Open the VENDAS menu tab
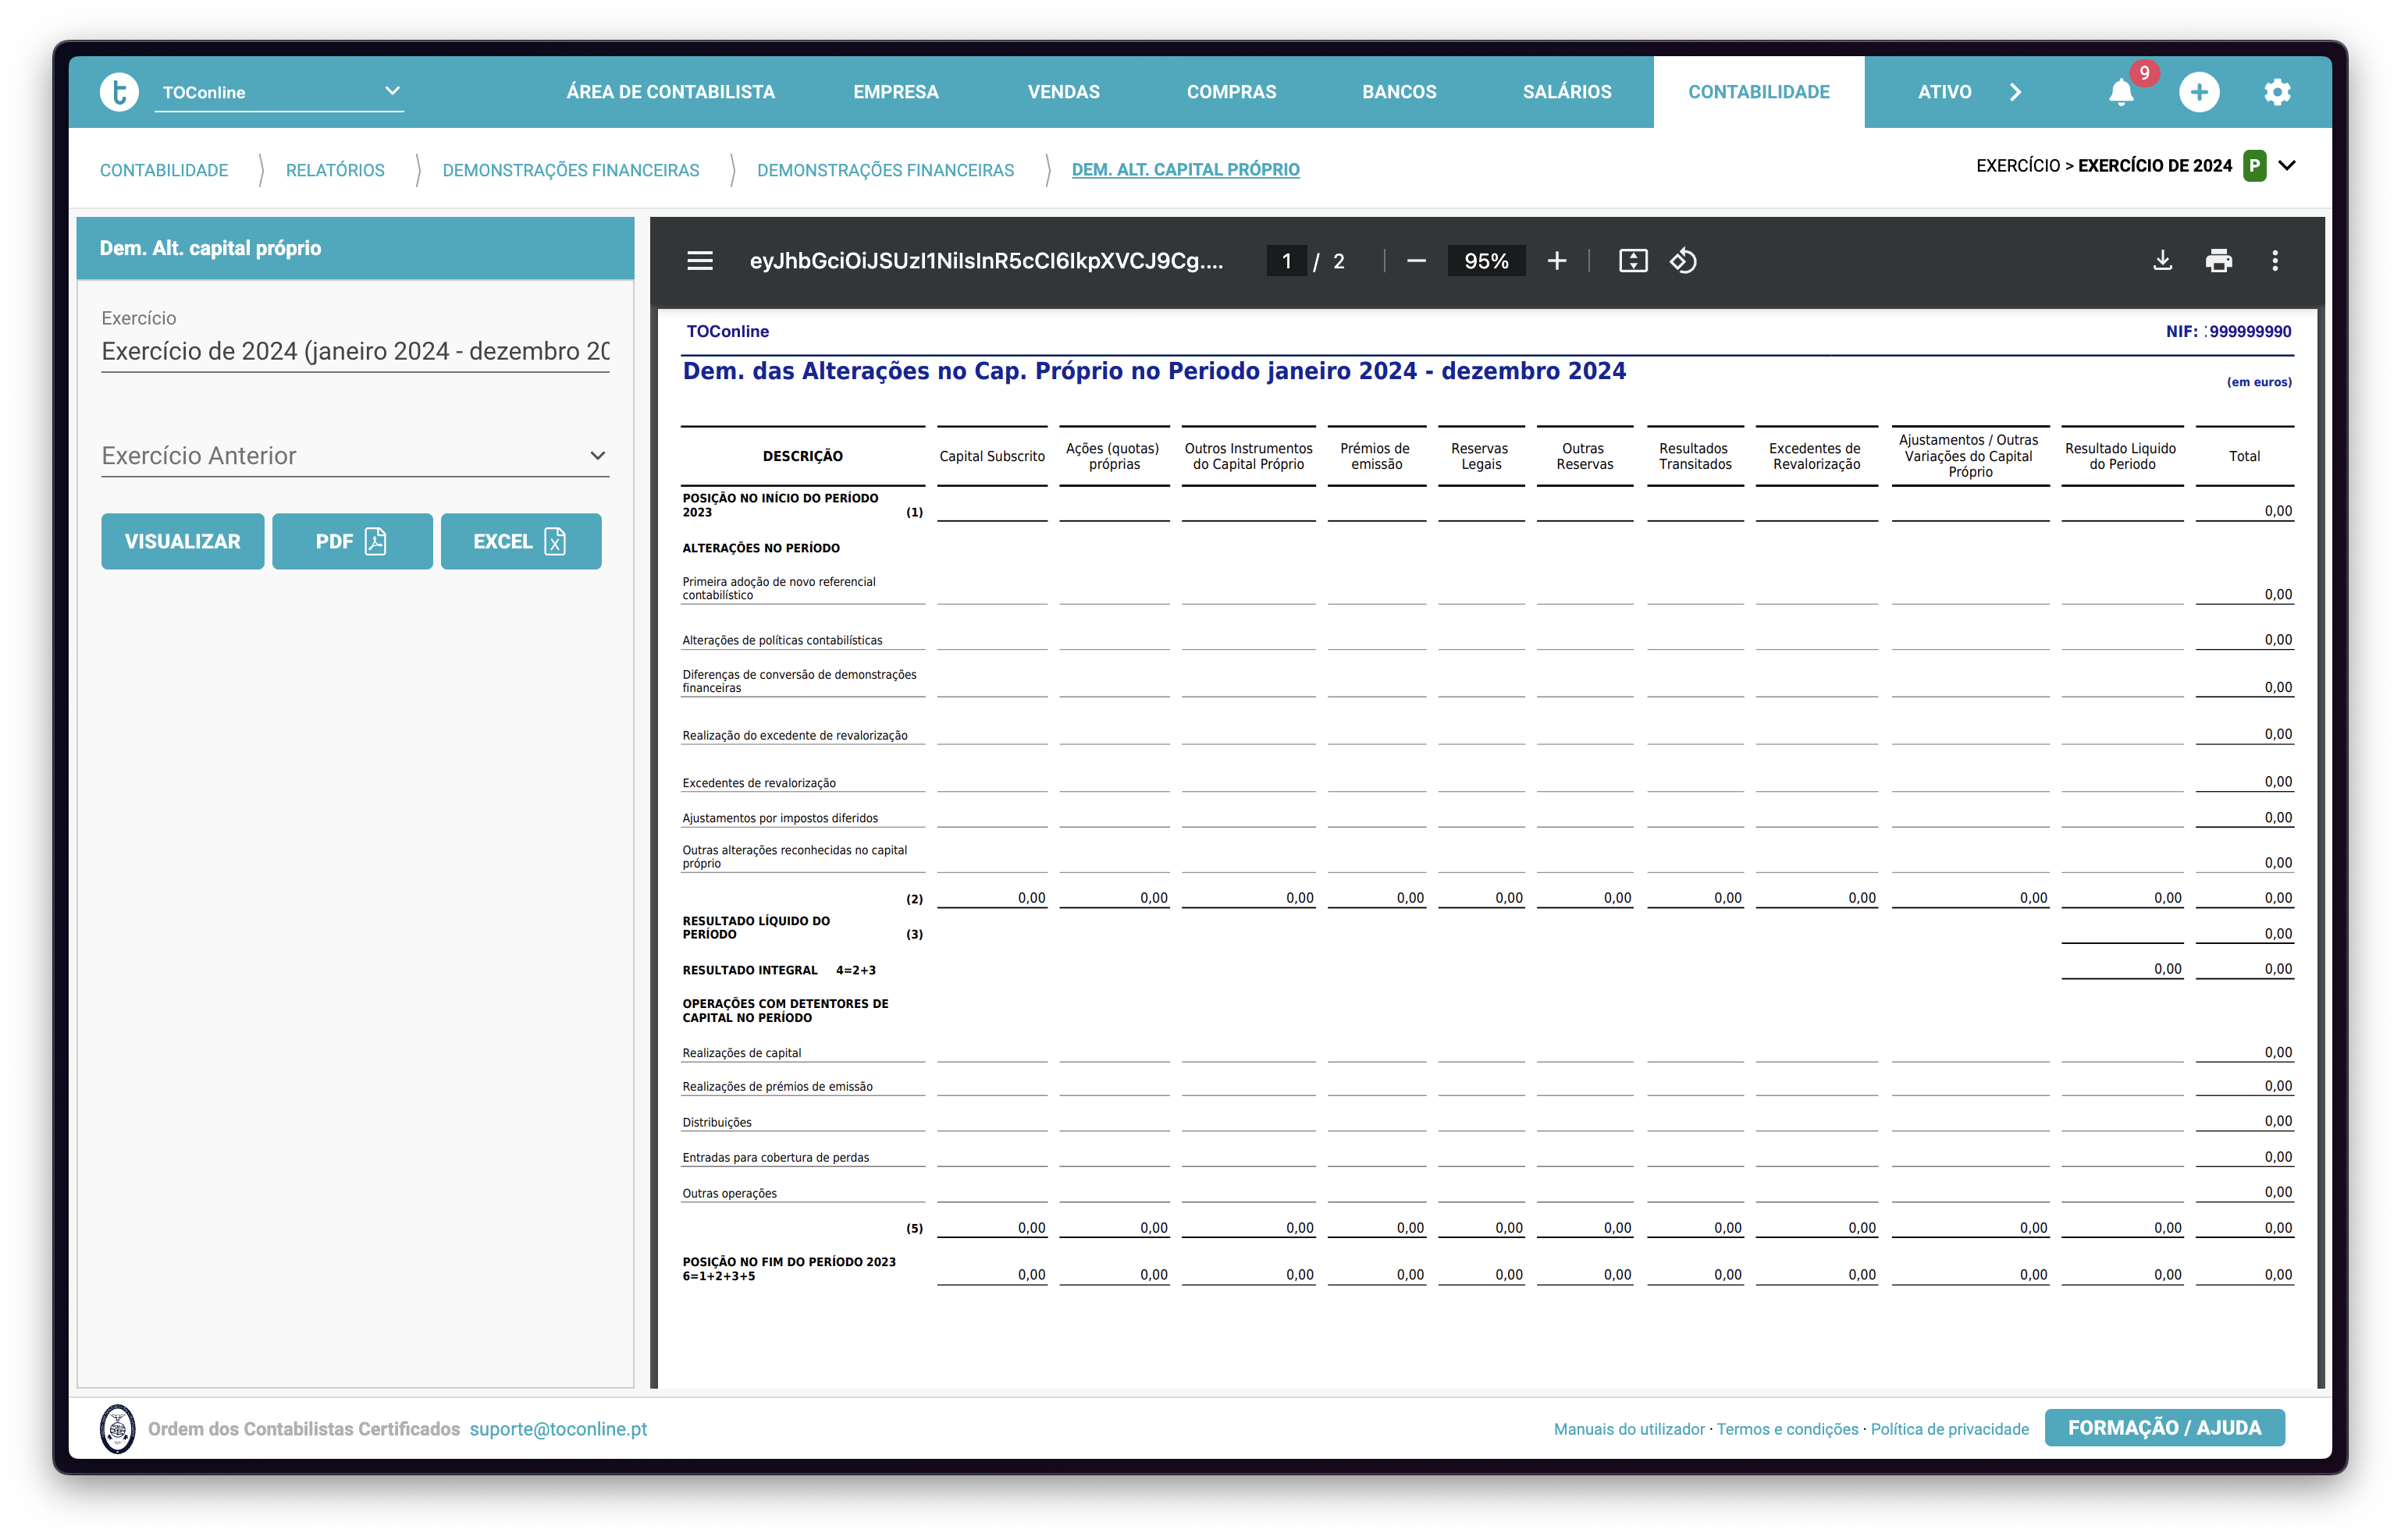The width and height of the screenshot is (2401, 1540). tap(1063, 92)
